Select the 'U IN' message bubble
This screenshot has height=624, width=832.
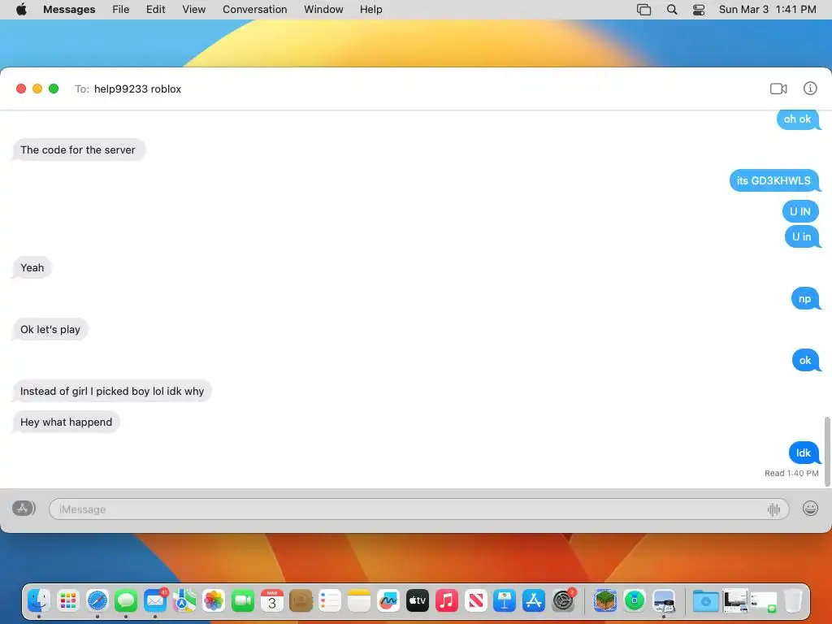pos(800,212)
